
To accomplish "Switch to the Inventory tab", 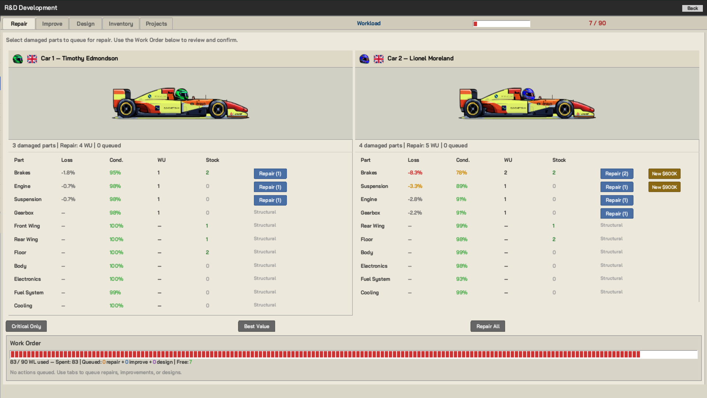I will 121,23.
